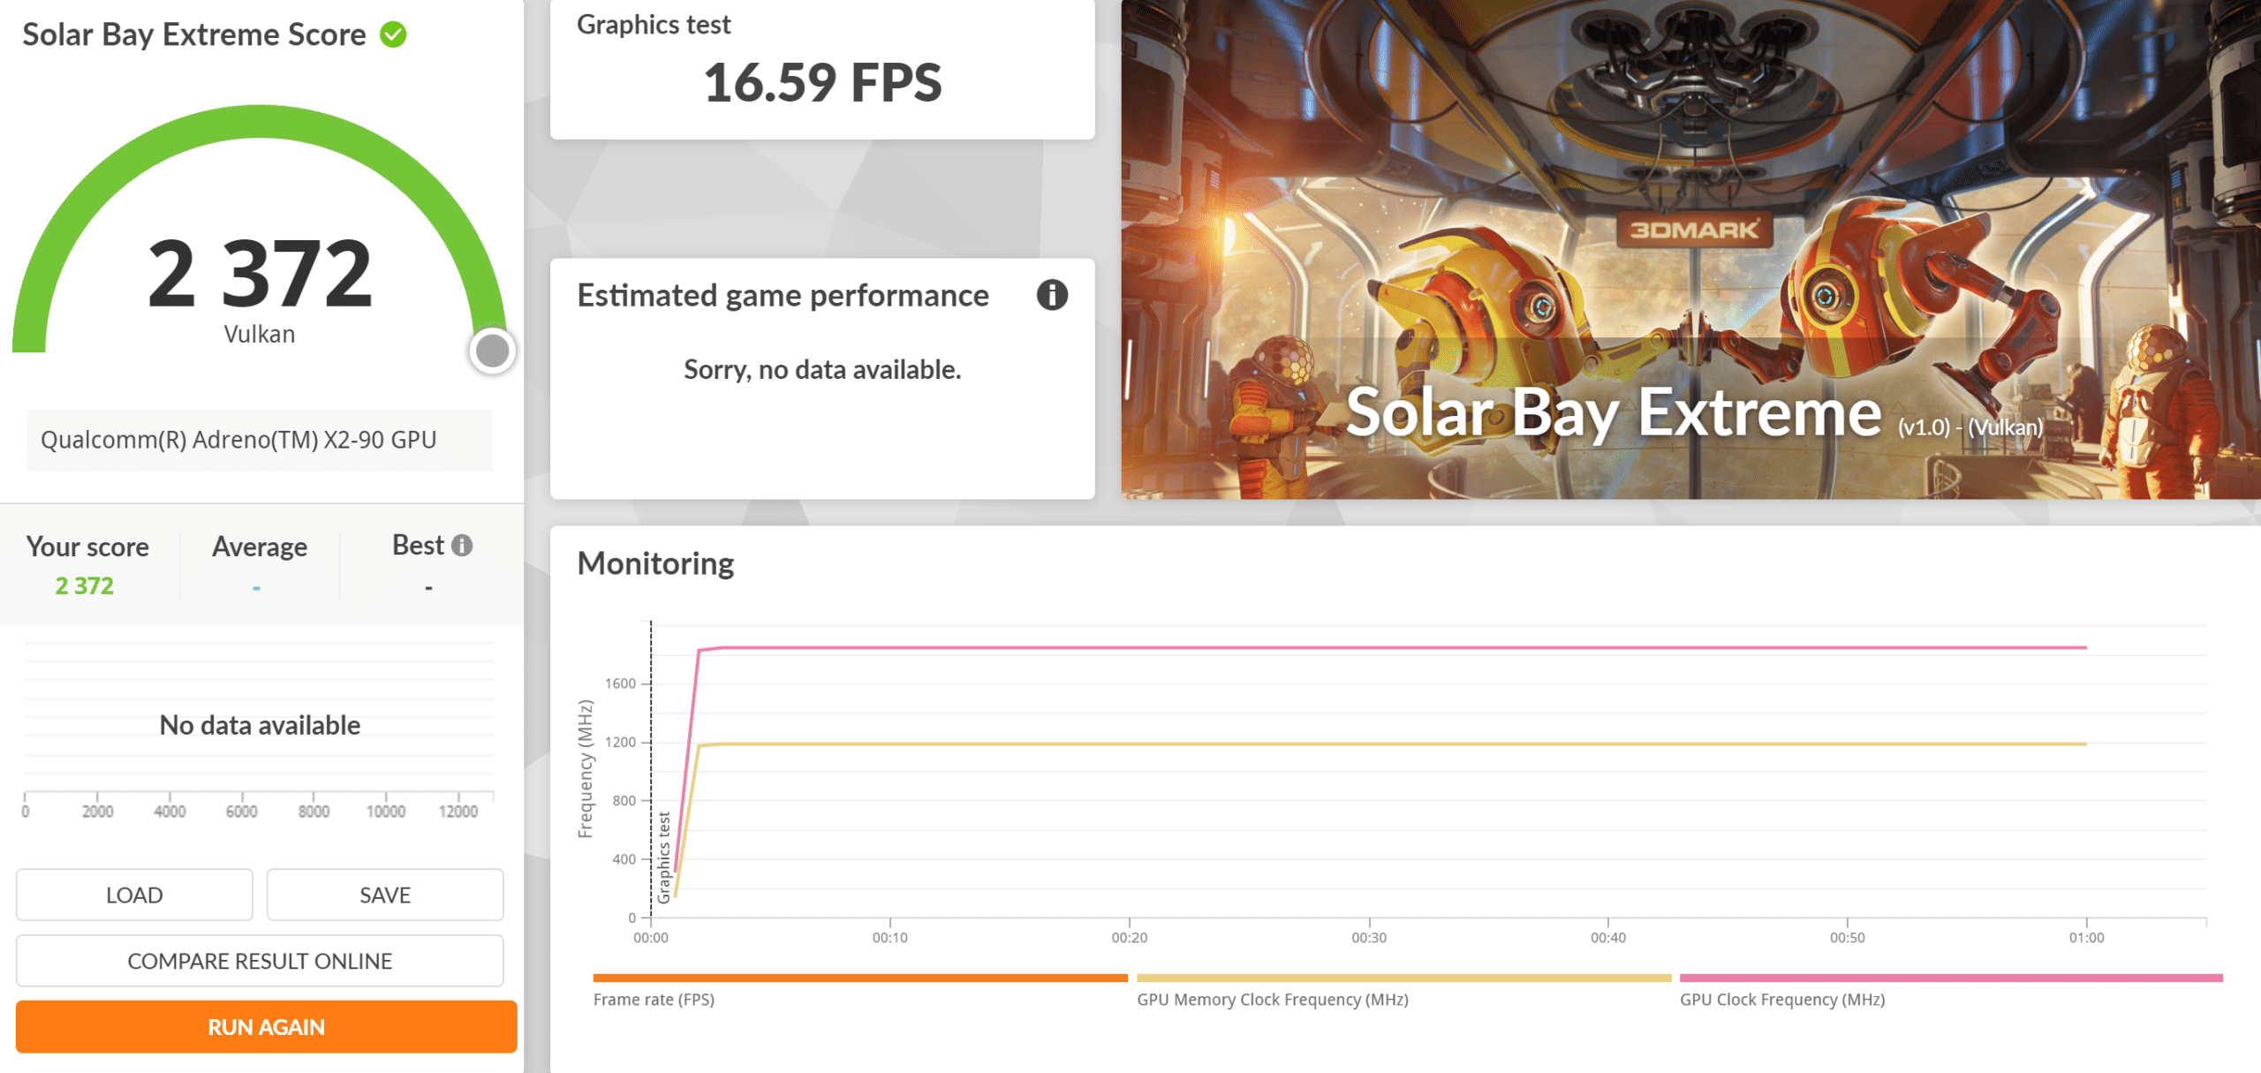Open the Estimated game performance info icon
This screenshot has height=1073, width=2261.
click(1051, 295)
